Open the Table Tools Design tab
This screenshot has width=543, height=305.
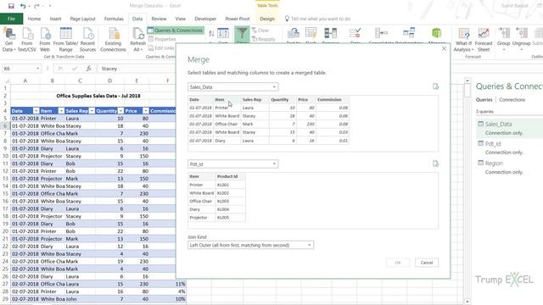267,19
